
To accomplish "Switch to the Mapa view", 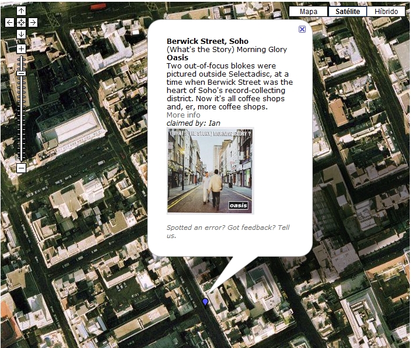I will point(308,12).
